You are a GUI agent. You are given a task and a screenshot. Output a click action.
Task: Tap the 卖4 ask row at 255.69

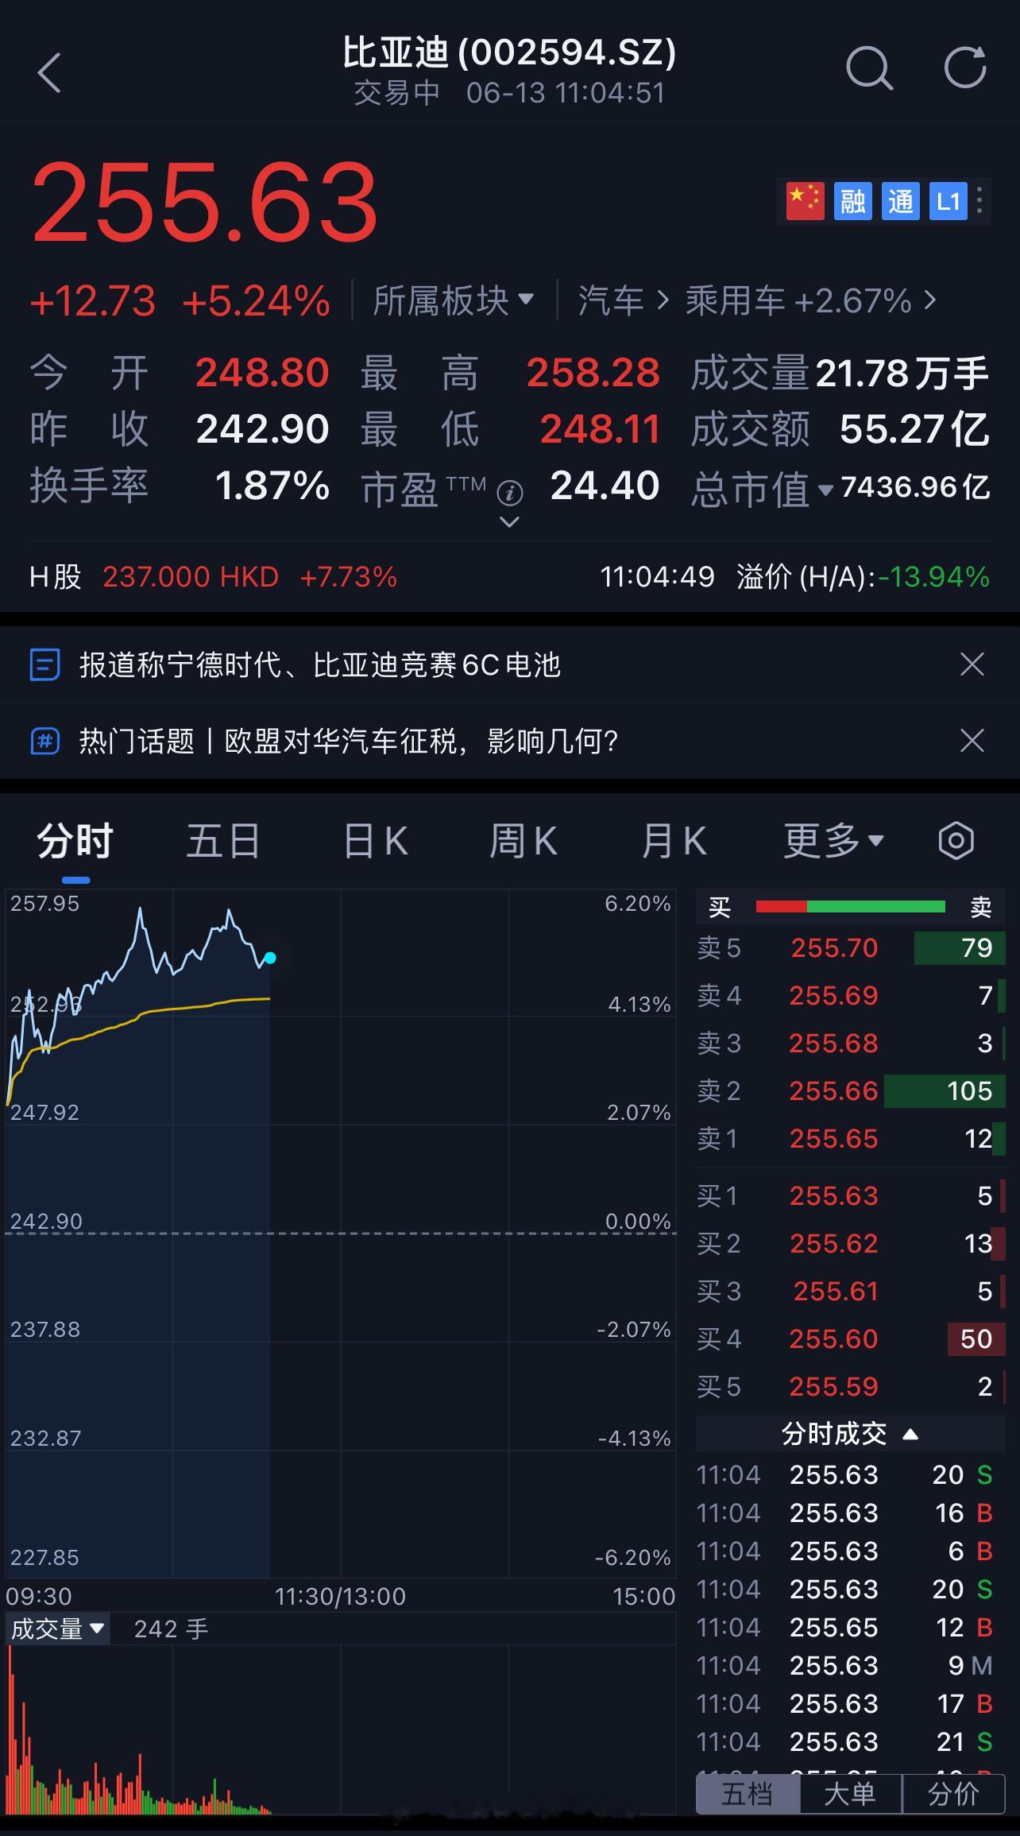[x=851, y=996]
